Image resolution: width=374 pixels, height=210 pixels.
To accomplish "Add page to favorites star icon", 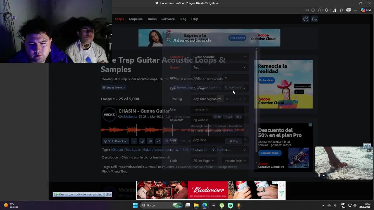I will pyautogui.click(x=319, y=10).
